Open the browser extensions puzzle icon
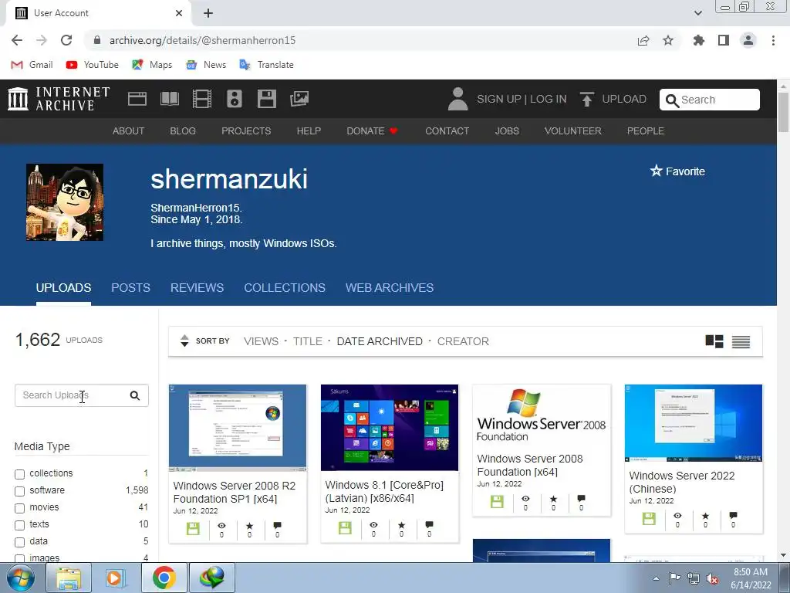The width and height of the screenshot is (790, 593). (x=698, y=40)
